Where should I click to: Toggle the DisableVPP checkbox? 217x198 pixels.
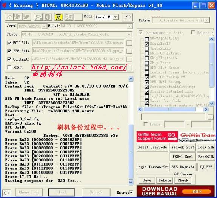pos(147,44)
